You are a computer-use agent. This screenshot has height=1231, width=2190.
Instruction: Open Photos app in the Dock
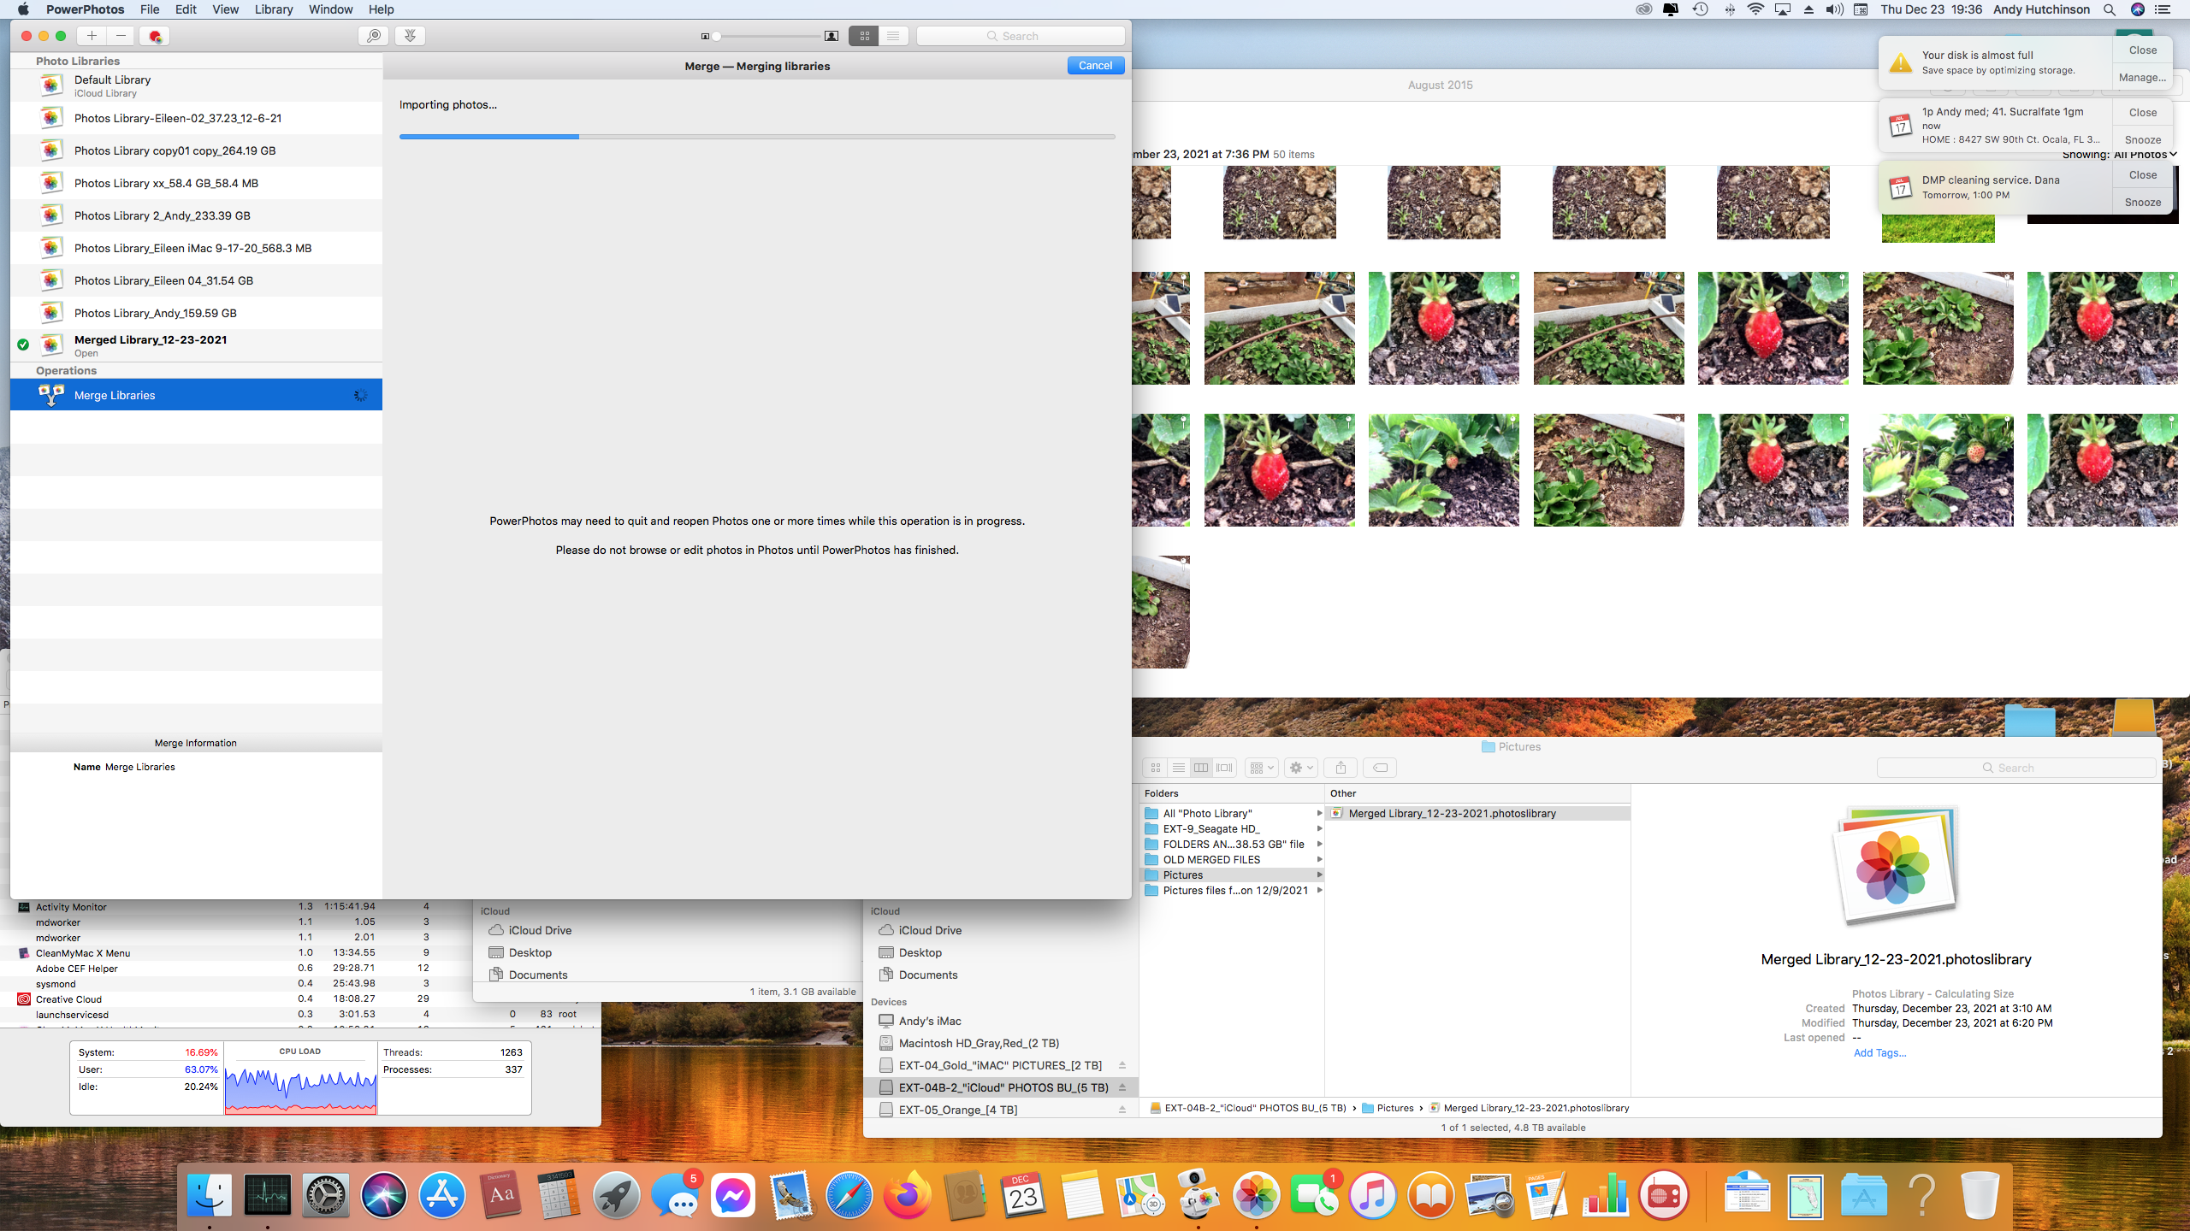click(x=1255, y=1195)
